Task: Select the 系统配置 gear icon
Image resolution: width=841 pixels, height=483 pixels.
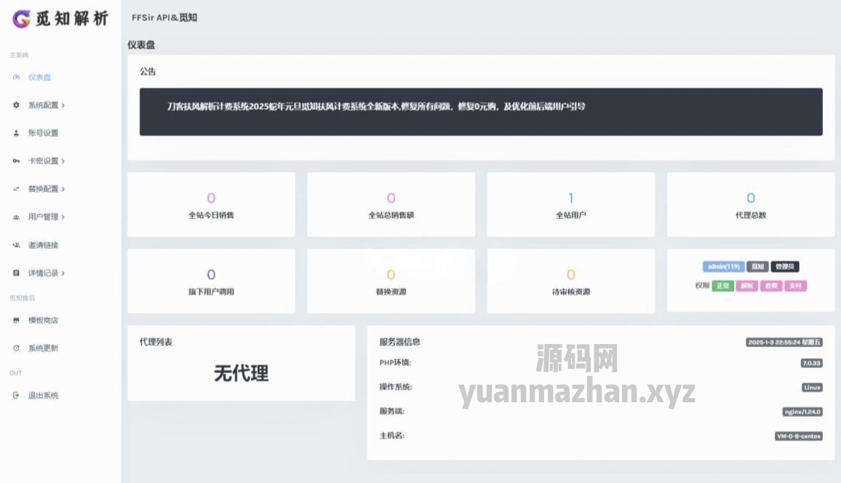Action: (16, 105)
